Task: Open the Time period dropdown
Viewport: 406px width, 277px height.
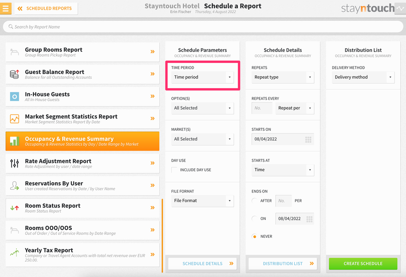Action: pyautogui.click(x=203, y=77)
